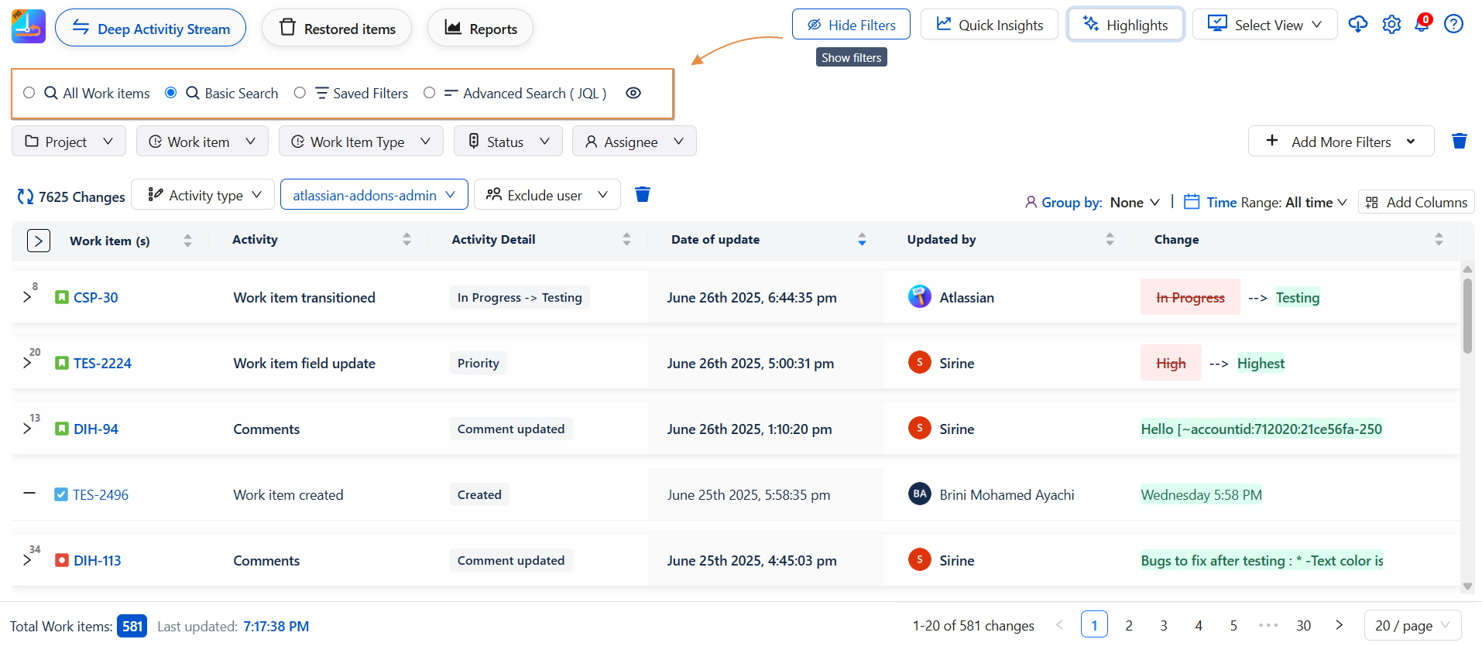Image resolution: width=1482 pixels, height=646 pixels.
Task: Click the help question mark icon
Action: click(1453, 25)
